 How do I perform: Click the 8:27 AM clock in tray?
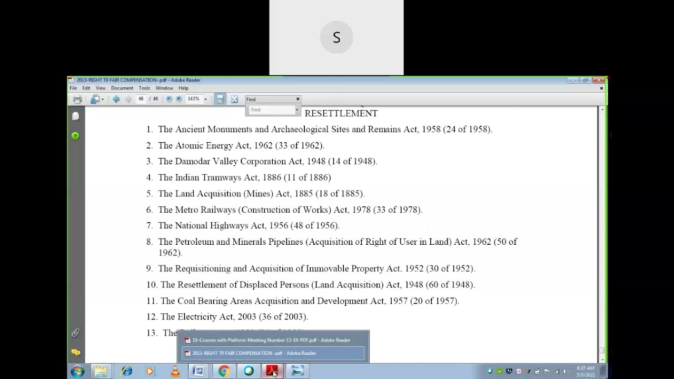pos(586,372)
